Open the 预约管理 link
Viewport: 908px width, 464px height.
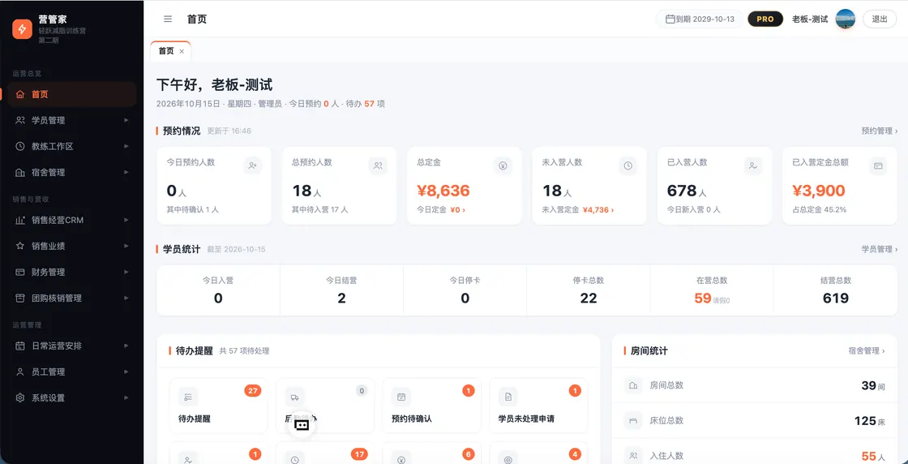pos(880,131)
